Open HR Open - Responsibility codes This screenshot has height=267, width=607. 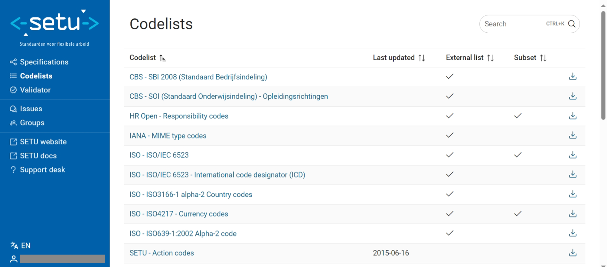[179, 116]
